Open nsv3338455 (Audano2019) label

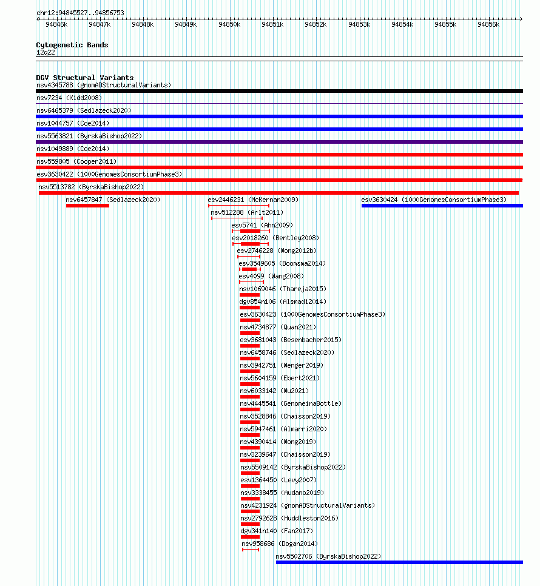click(x=282, y=493)
